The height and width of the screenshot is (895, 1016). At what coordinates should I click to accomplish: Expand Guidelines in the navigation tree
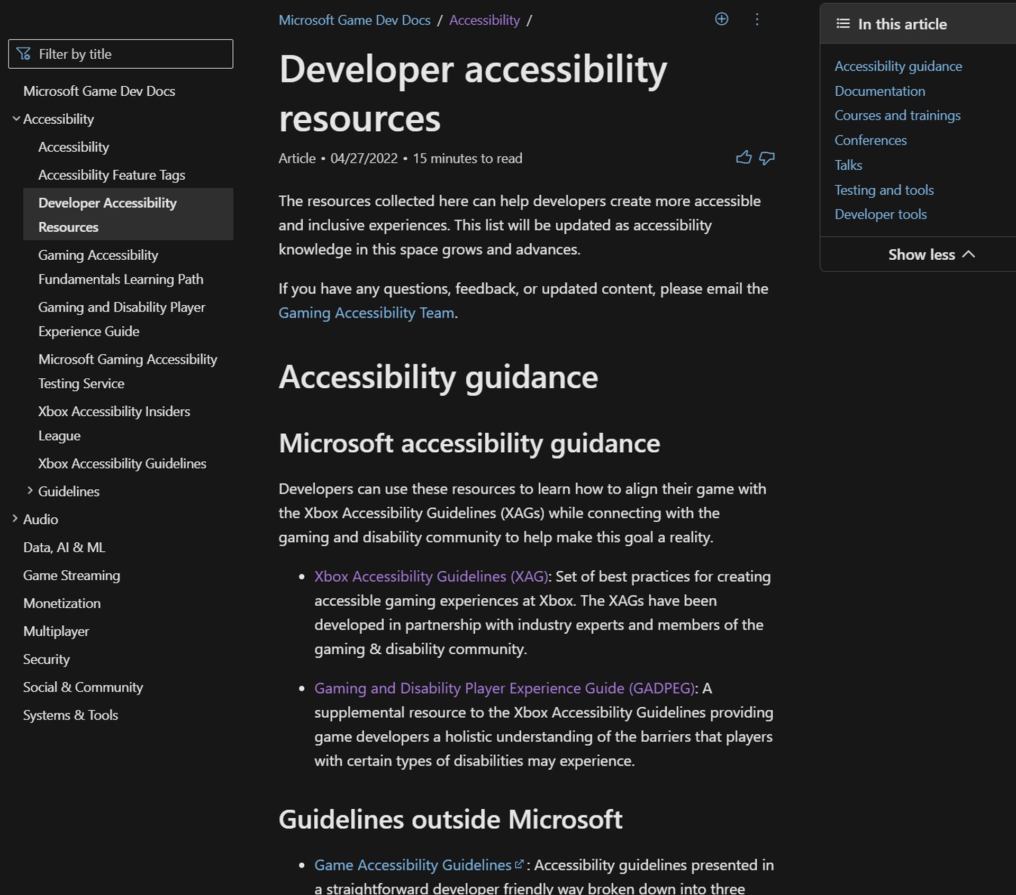[x=30, y=491]
